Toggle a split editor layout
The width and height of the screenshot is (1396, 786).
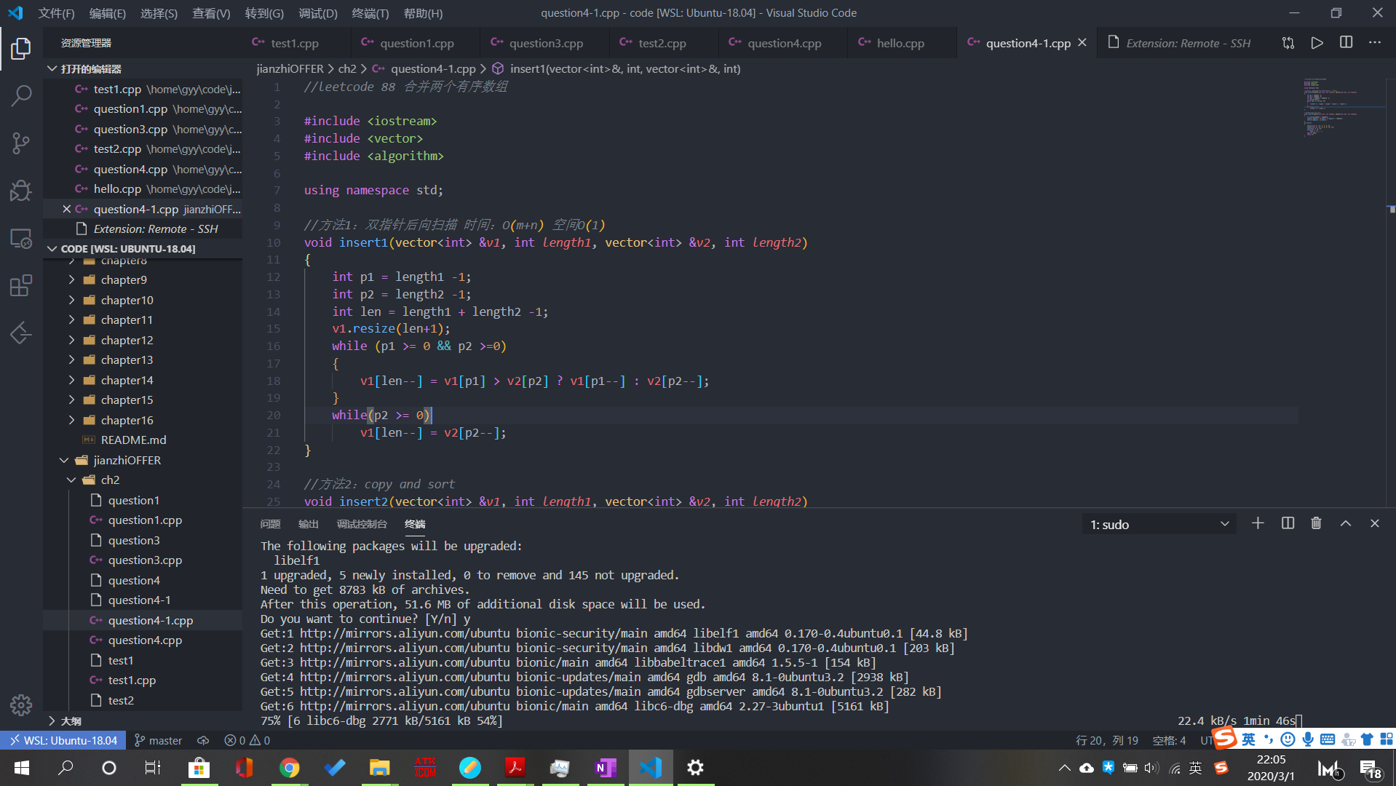coord(1346,42)
